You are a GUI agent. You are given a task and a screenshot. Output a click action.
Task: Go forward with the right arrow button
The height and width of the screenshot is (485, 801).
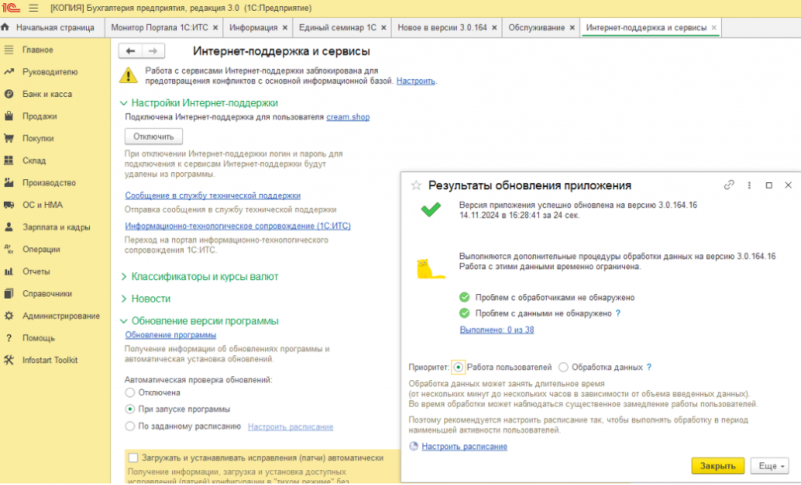(153, 51)
